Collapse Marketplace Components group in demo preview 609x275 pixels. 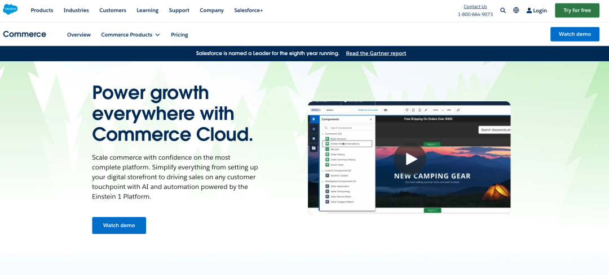[323, 182]
